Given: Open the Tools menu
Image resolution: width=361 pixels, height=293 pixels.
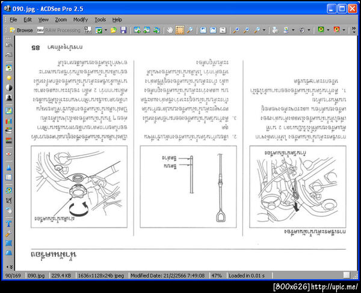Looking at the screenshot, I should pos(100,20).
